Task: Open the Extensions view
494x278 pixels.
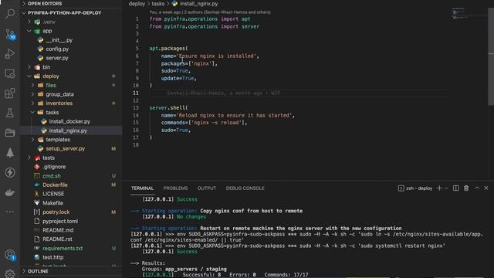Action: coord(10,93)
